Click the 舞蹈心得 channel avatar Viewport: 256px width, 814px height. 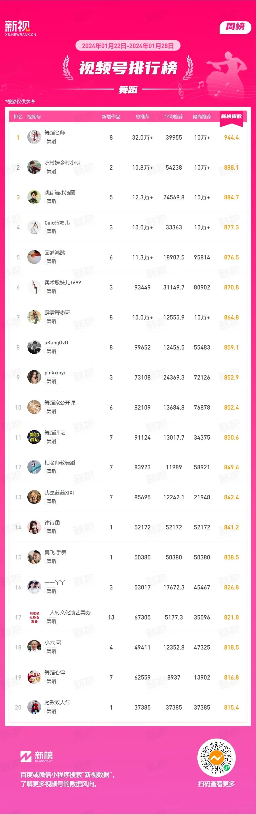34,677
